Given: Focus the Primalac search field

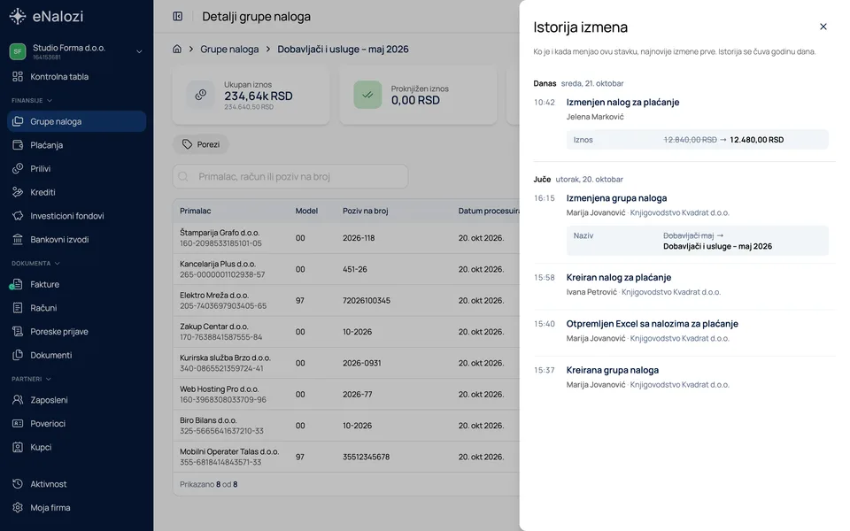Looking at the screenshot, I should click(x=290, y=177).
